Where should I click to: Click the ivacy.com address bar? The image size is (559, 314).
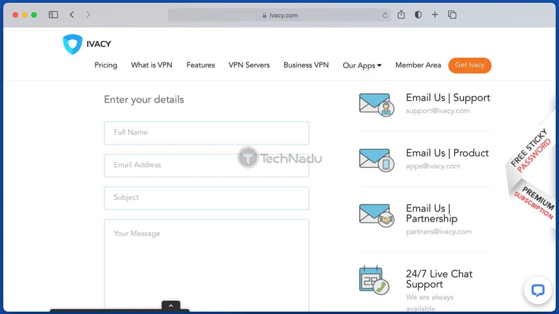279,15
